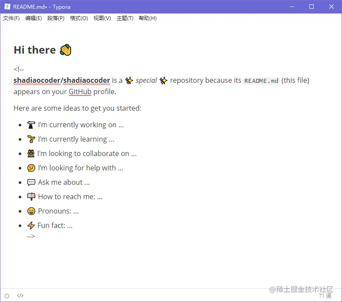Click the bold shadiaocoder/shadiaocoder text
Image resolution: width=342 pixels, height=302 pixels.
[x=62, y=81]
